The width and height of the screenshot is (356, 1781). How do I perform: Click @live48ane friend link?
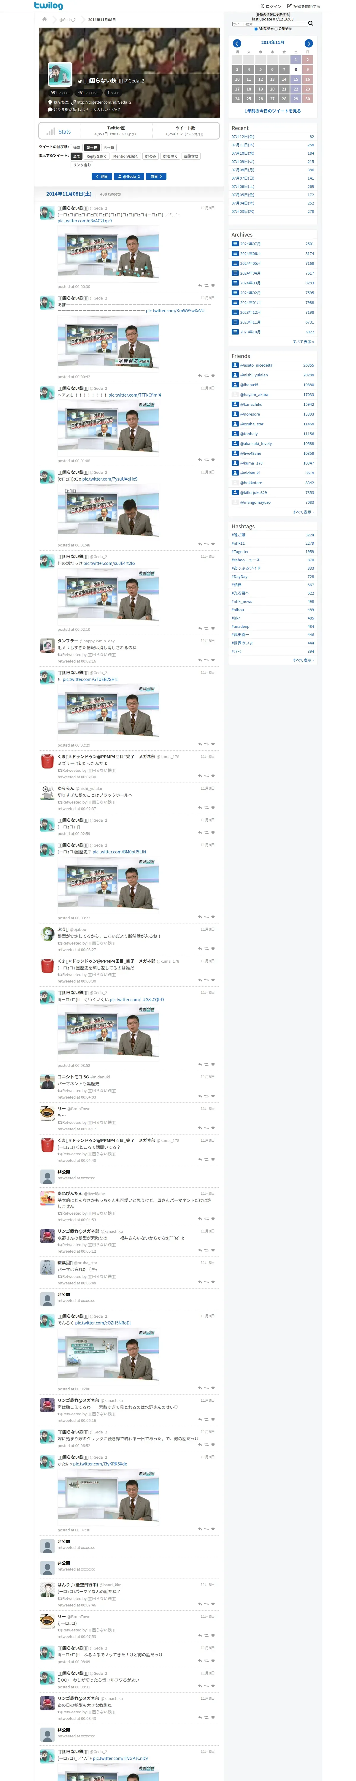[x=251, y=454]
